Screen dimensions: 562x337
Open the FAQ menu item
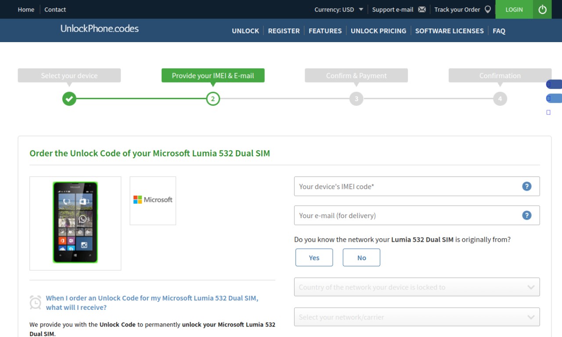pyautogui.click(x=499, y=31)
